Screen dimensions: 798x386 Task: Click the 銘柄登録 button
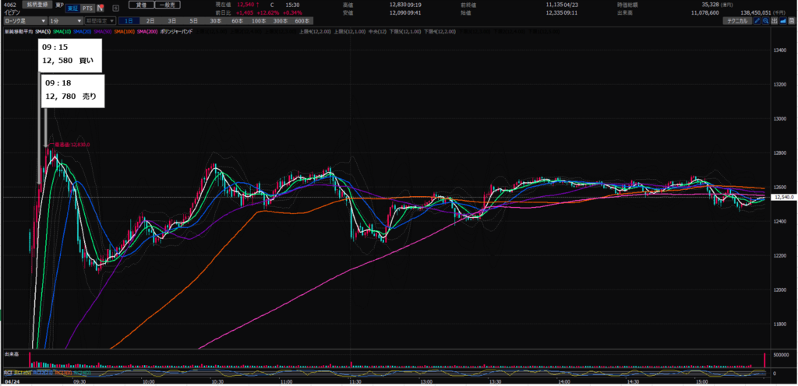pyautogui.click(x=38, y=5)
